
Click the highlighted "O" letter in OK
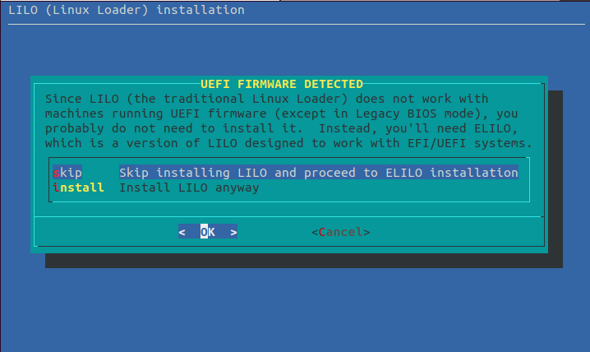[x=204, y=232]
